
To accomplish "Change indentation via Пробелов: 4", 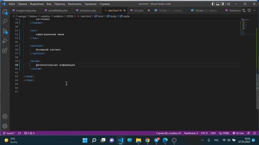I will [191, 133].
